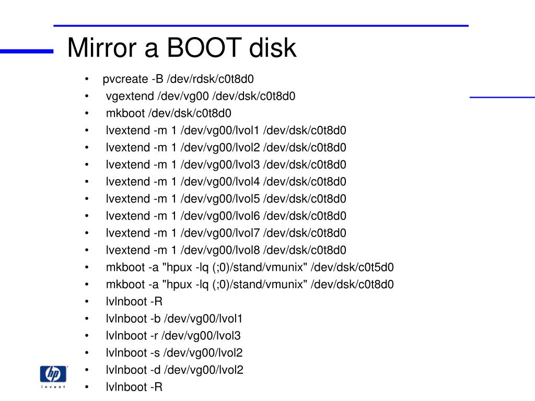Click the HP invent logo
Viewport: 535px width, 401px height.
(53, 376)
